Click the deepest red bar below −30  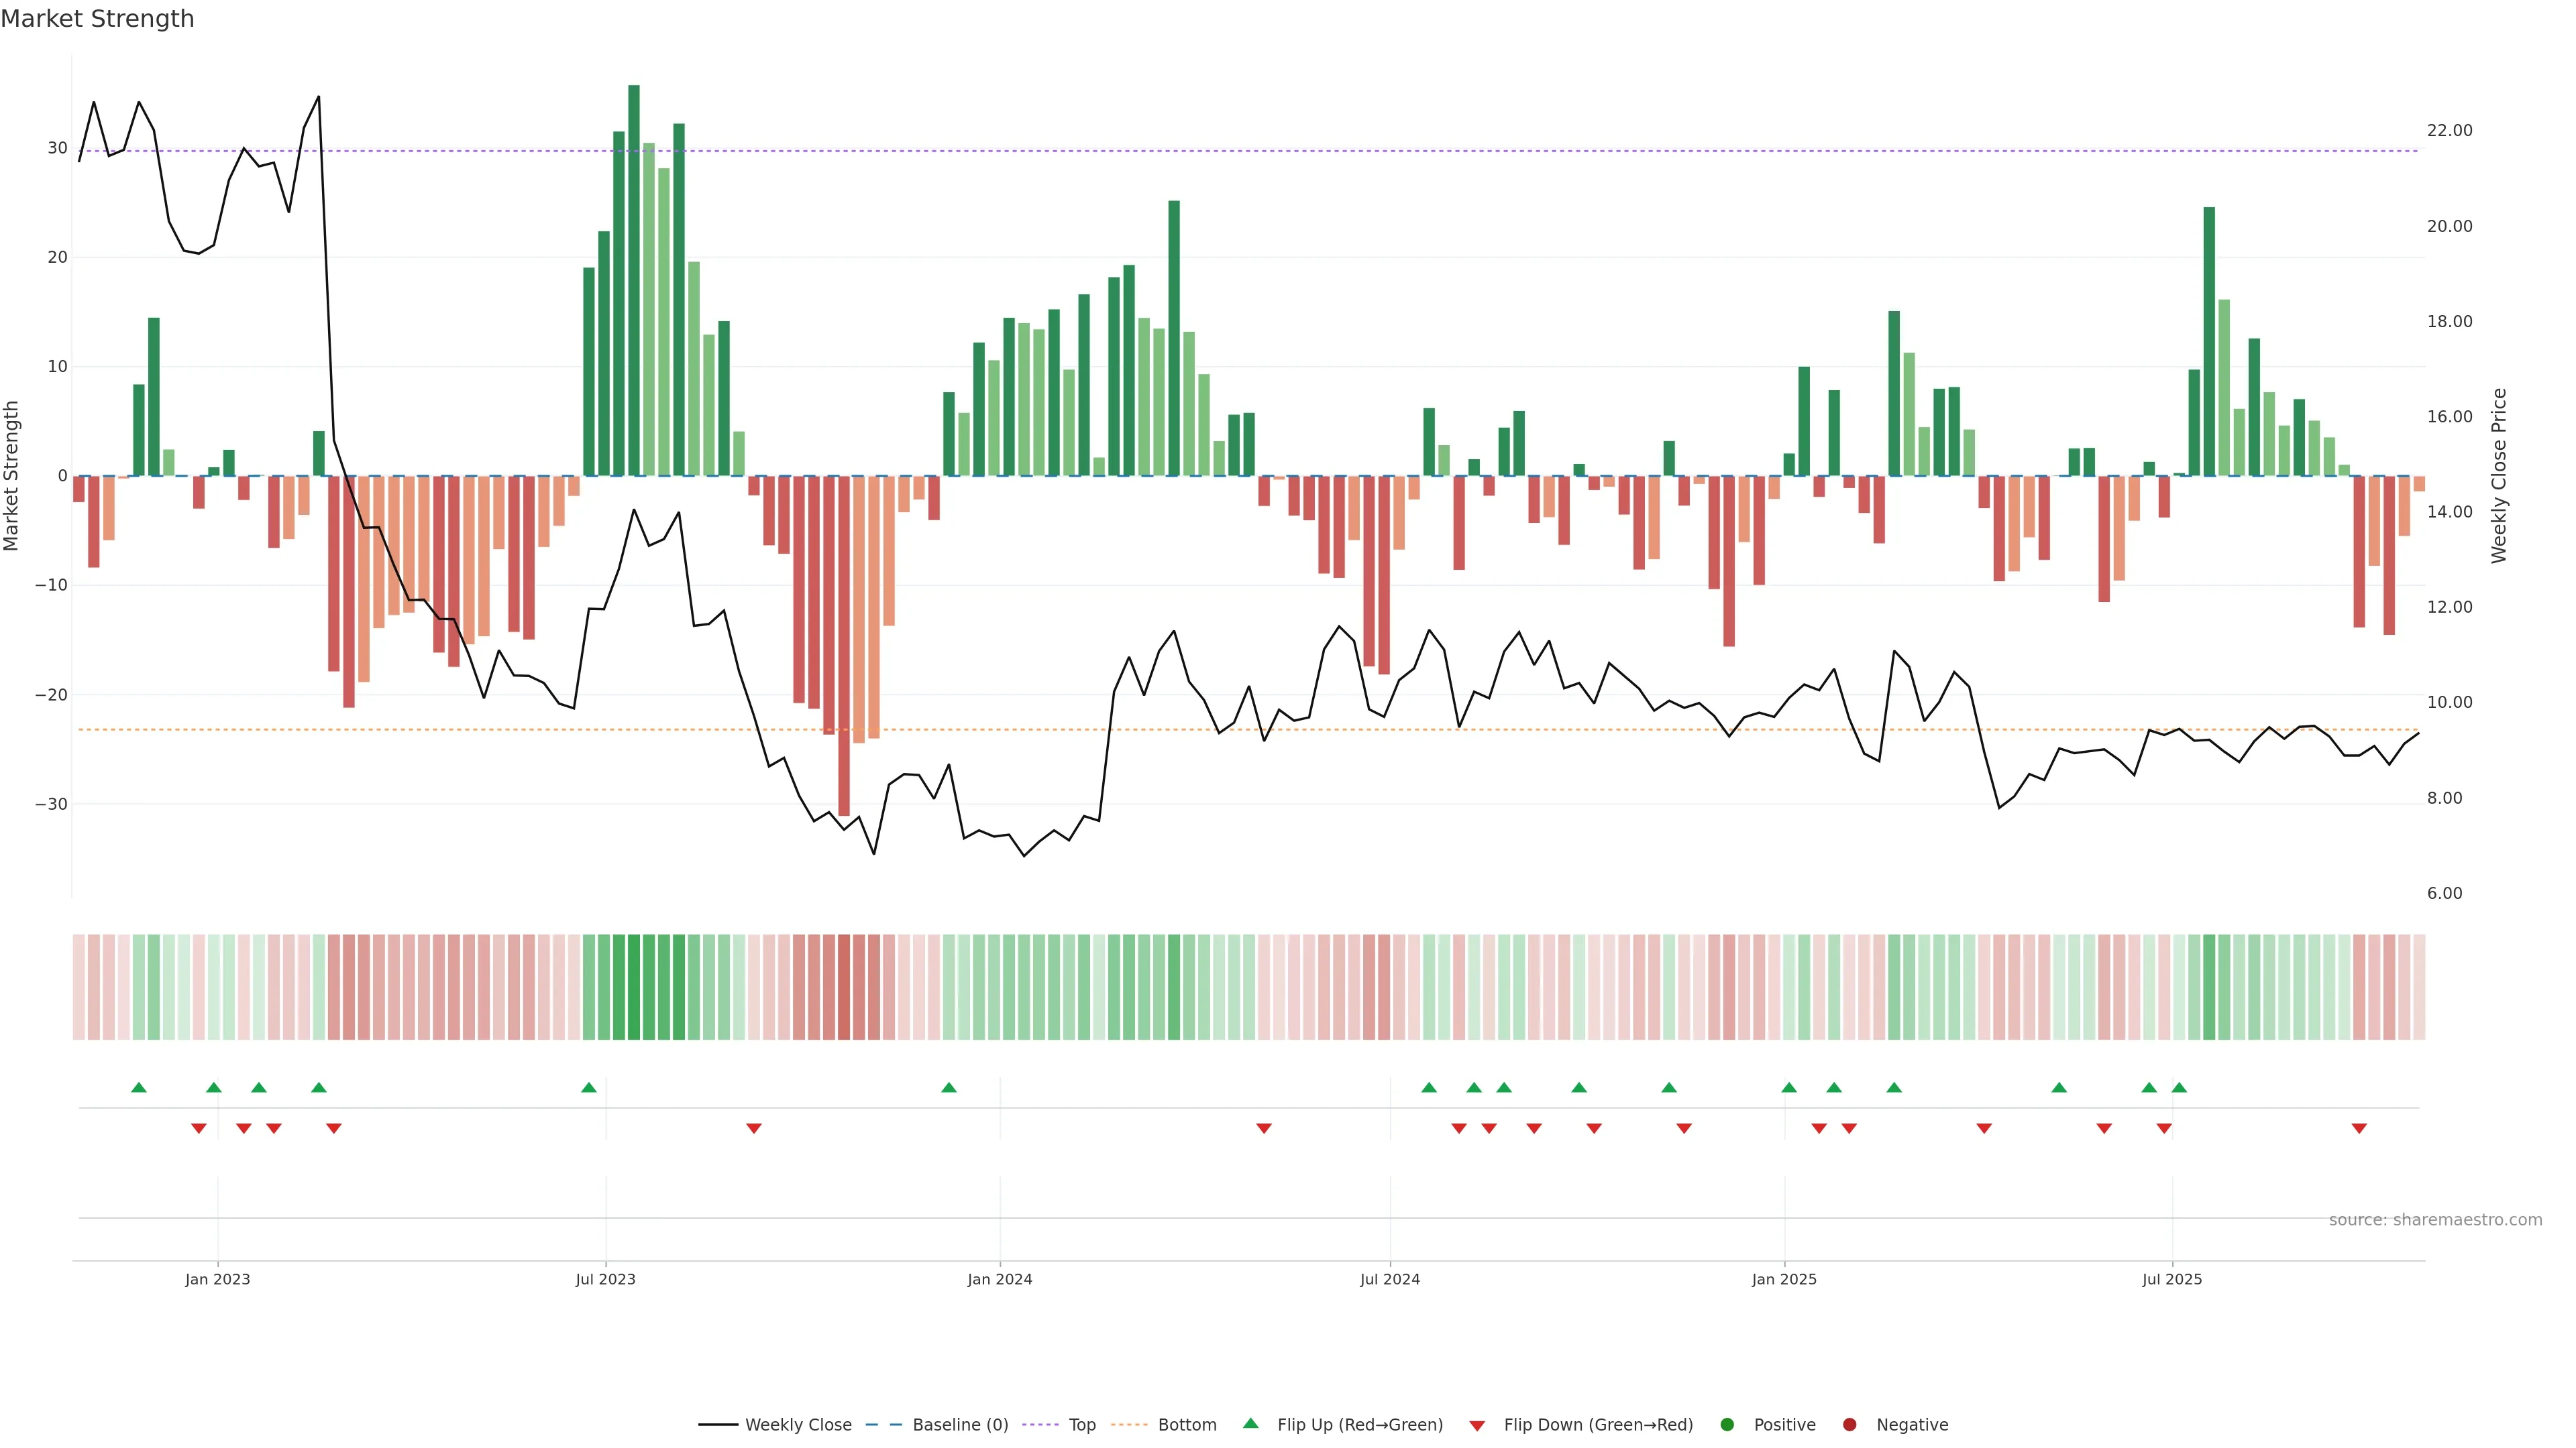(x=844, y=646)
